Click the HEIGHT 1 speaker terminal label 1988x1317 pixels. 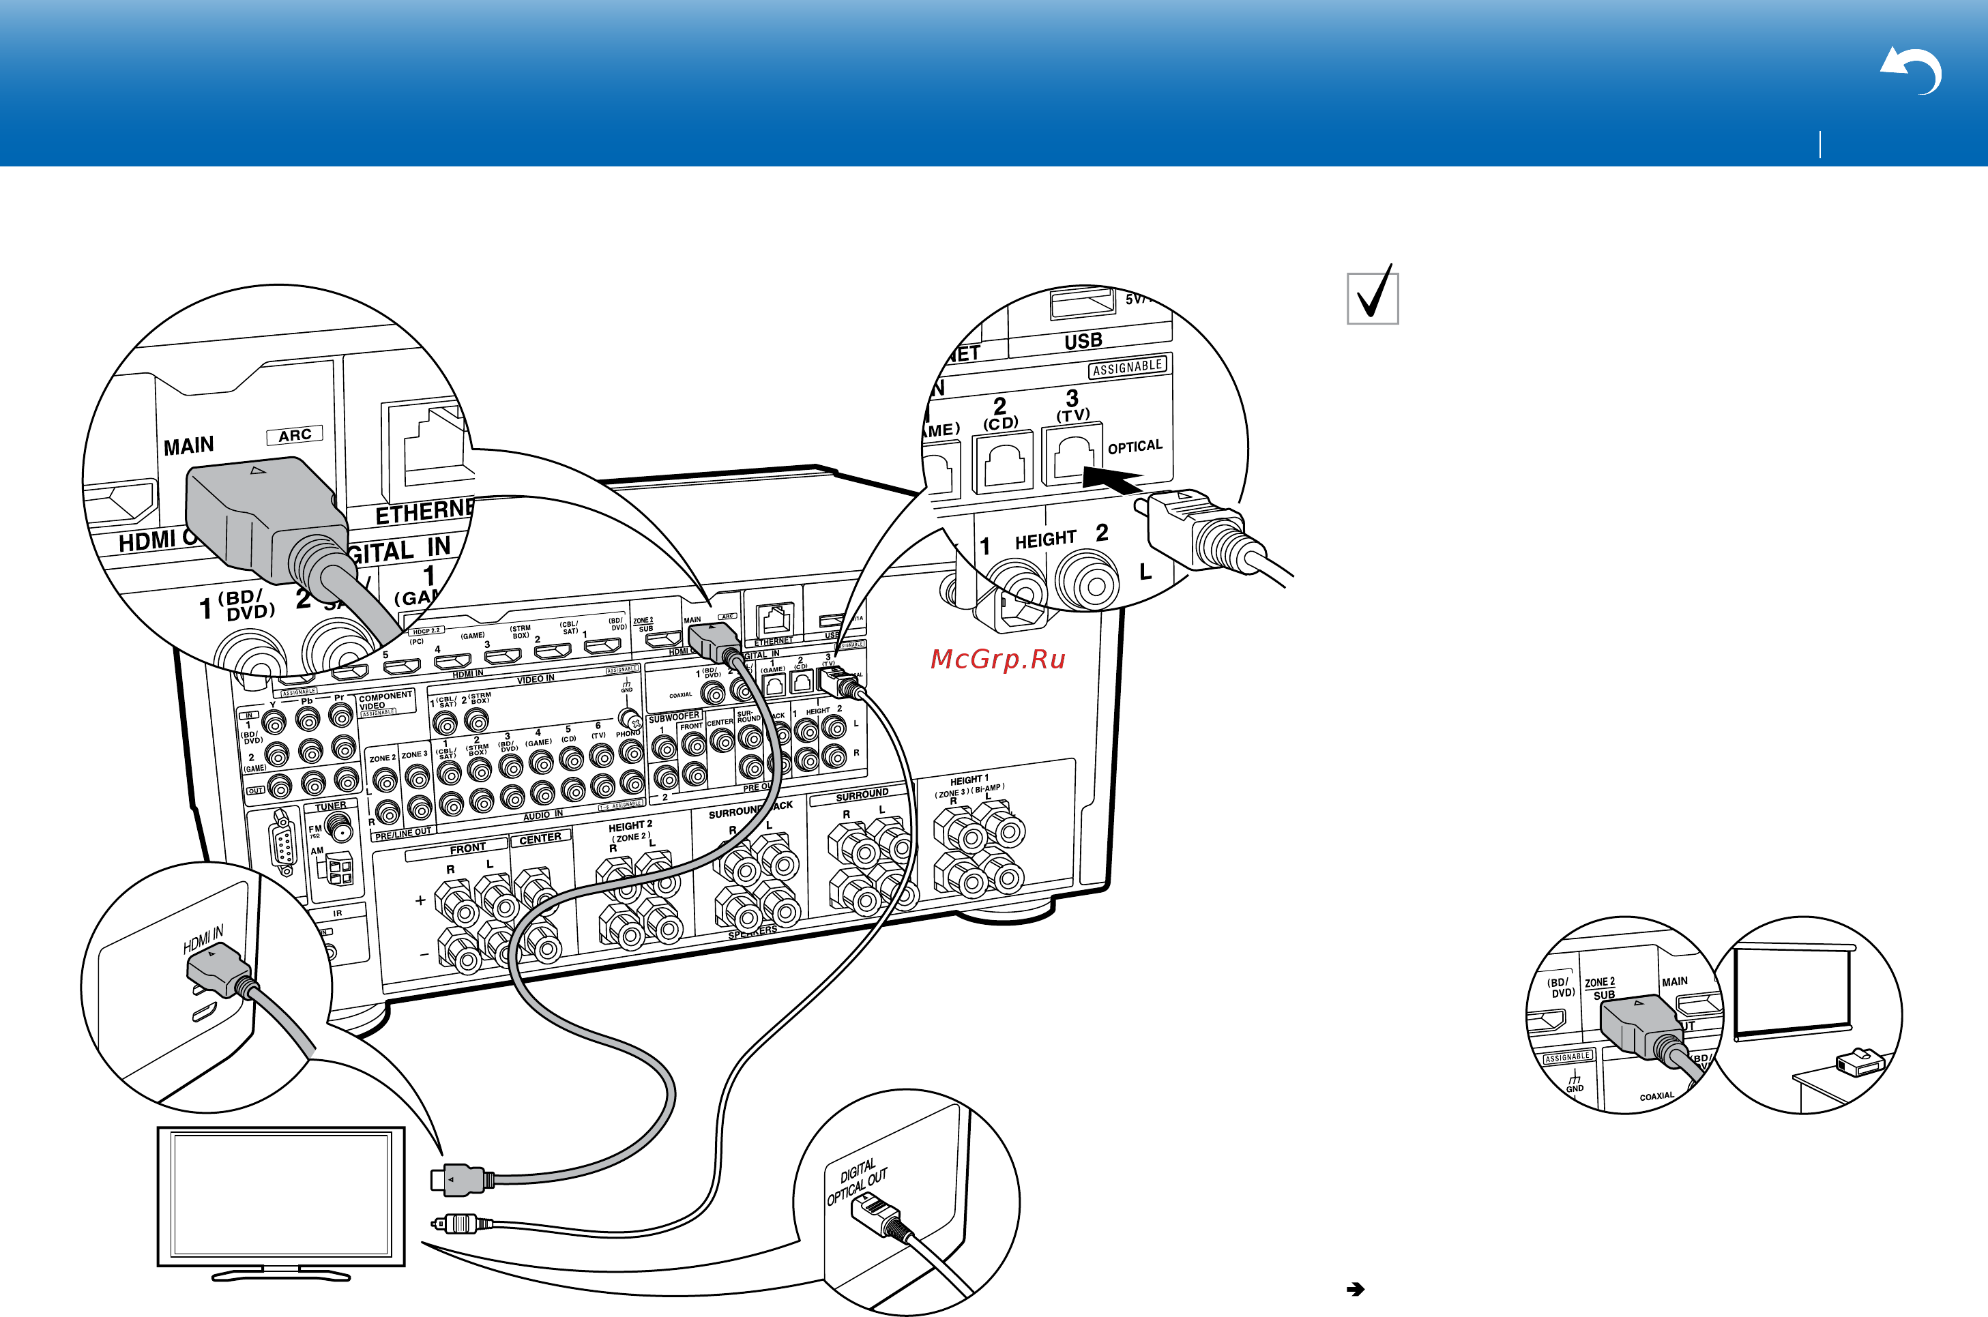[x=969, y=780]
